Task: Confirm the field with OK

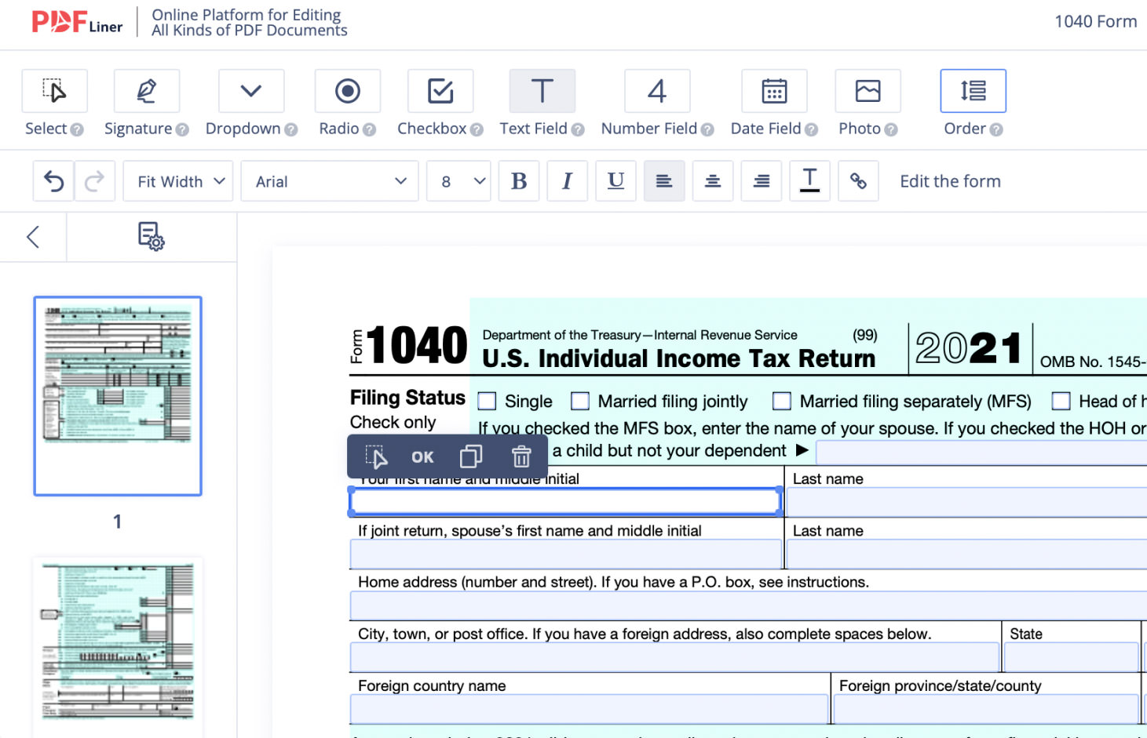Action: click(422, 457)
